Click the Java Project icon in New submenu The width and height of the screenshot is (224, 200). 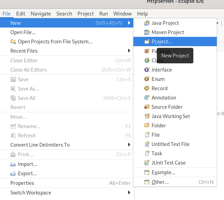[147, 23]
